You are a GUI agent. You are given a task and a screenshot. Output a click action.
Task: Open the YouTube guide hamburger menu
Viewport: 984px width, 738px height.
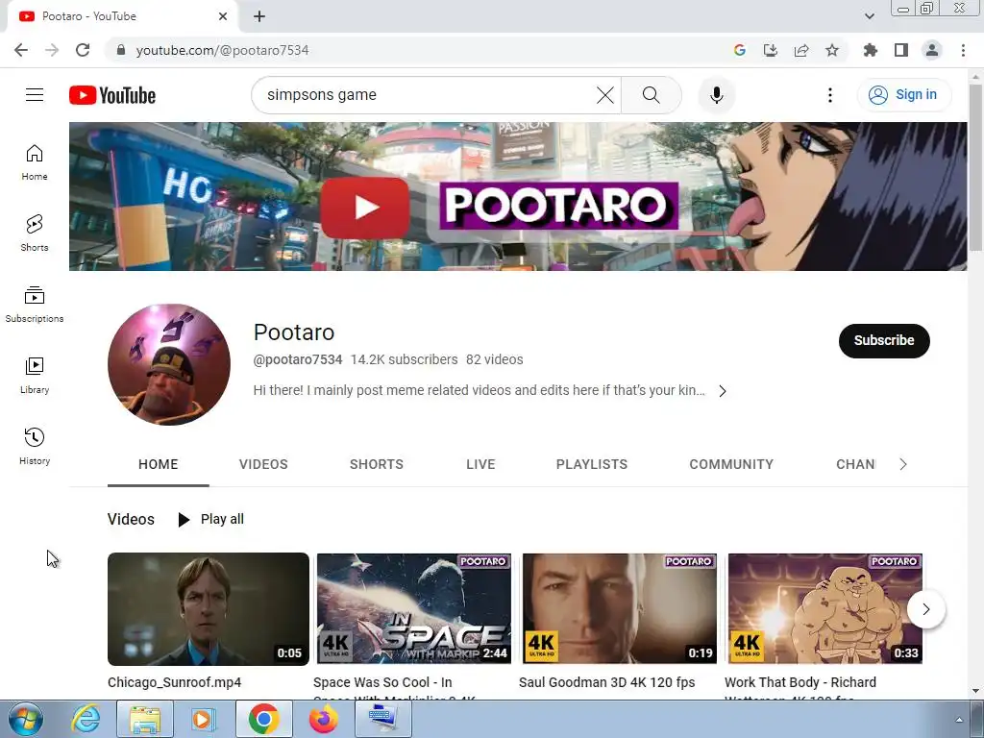click(35, 95)
